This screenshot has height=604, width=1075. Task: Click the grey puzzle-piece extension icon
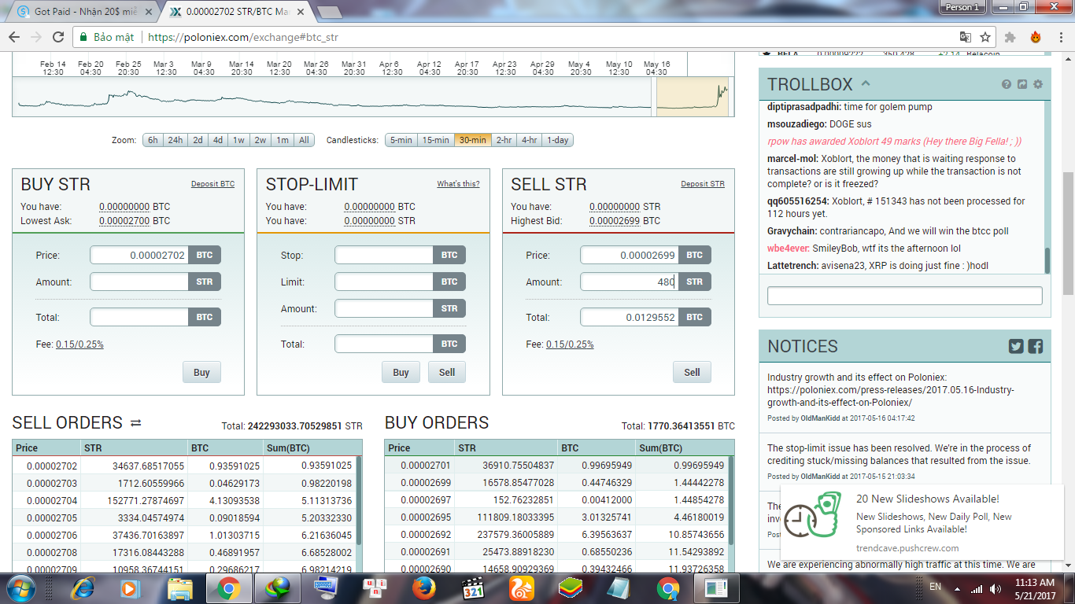tap(1010, 37)
